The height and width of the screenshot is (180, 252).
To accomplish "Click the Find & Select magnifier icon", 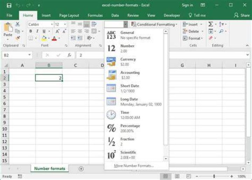I will click(221, 31).
